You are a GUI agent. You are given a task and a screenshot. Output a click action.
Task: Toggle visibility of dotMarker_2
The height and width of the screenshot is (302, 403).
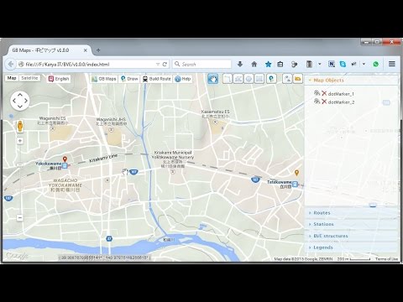[317, 102]
